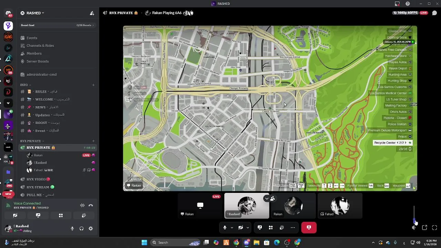
Task: Hide members with participants toggle arrow
Action: pos(269,198)
